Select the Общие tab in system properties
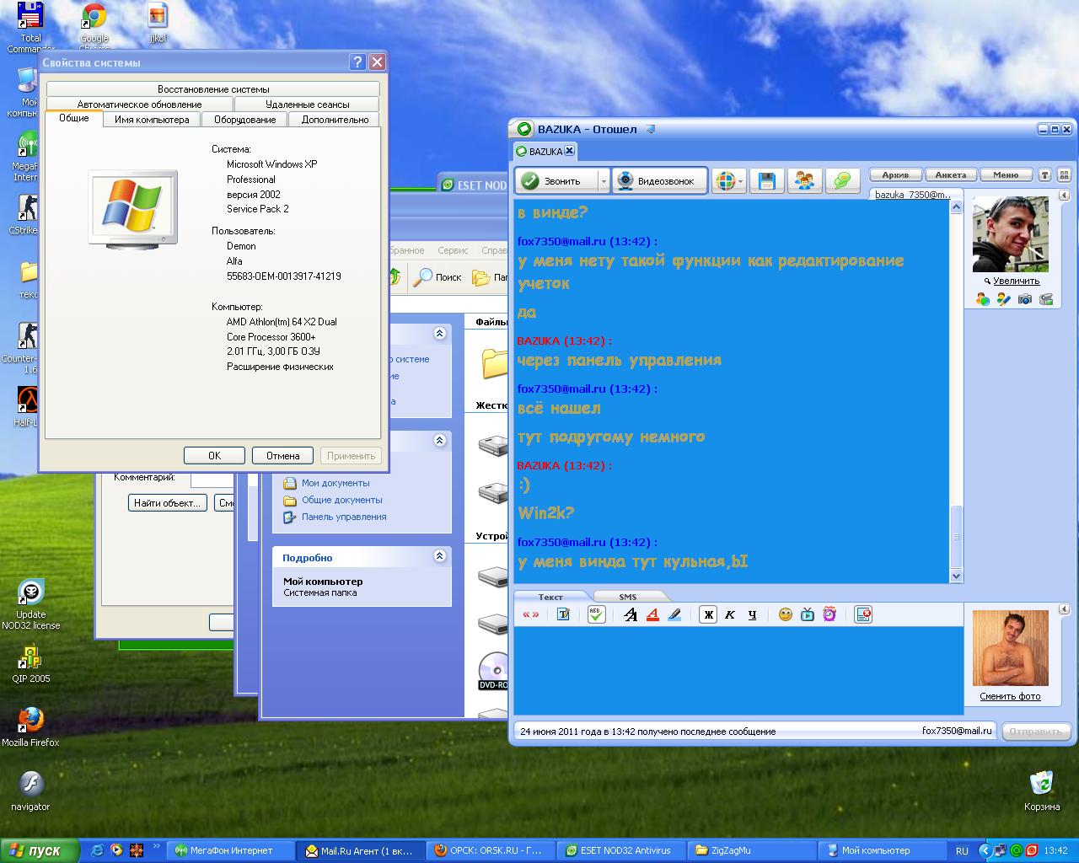 click(x=73, y=118)
